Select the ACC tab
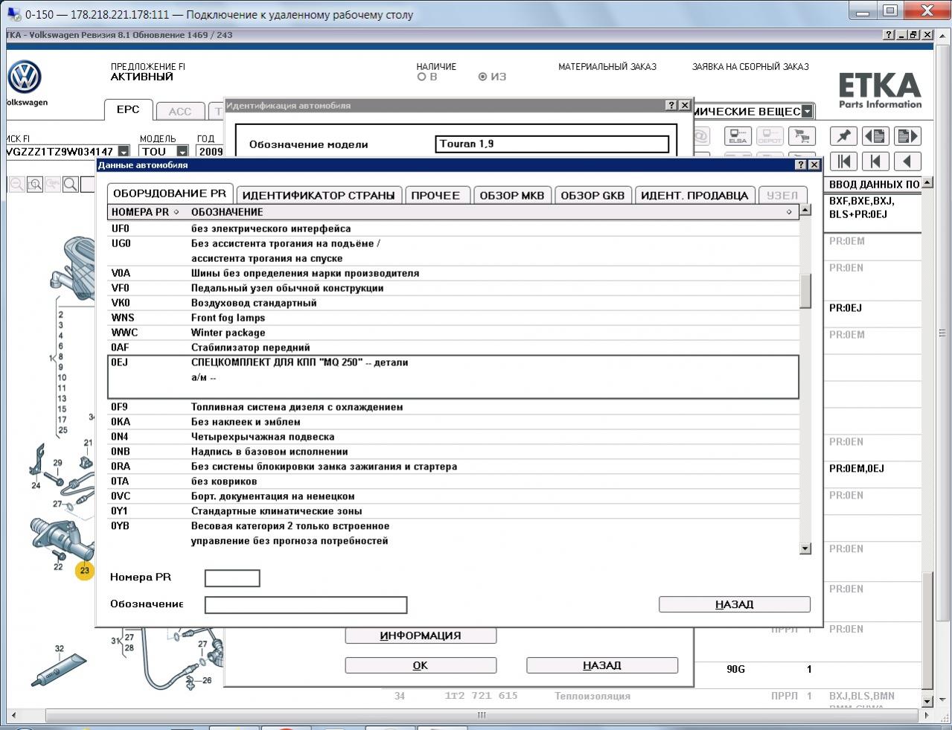This screenshot has width=952, height=730. pyautogui.click(x=180, y=112)
